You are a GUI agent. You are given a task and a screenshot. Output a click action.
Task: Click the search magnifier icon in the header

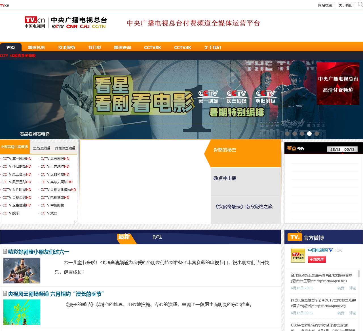tap(360, 5)
